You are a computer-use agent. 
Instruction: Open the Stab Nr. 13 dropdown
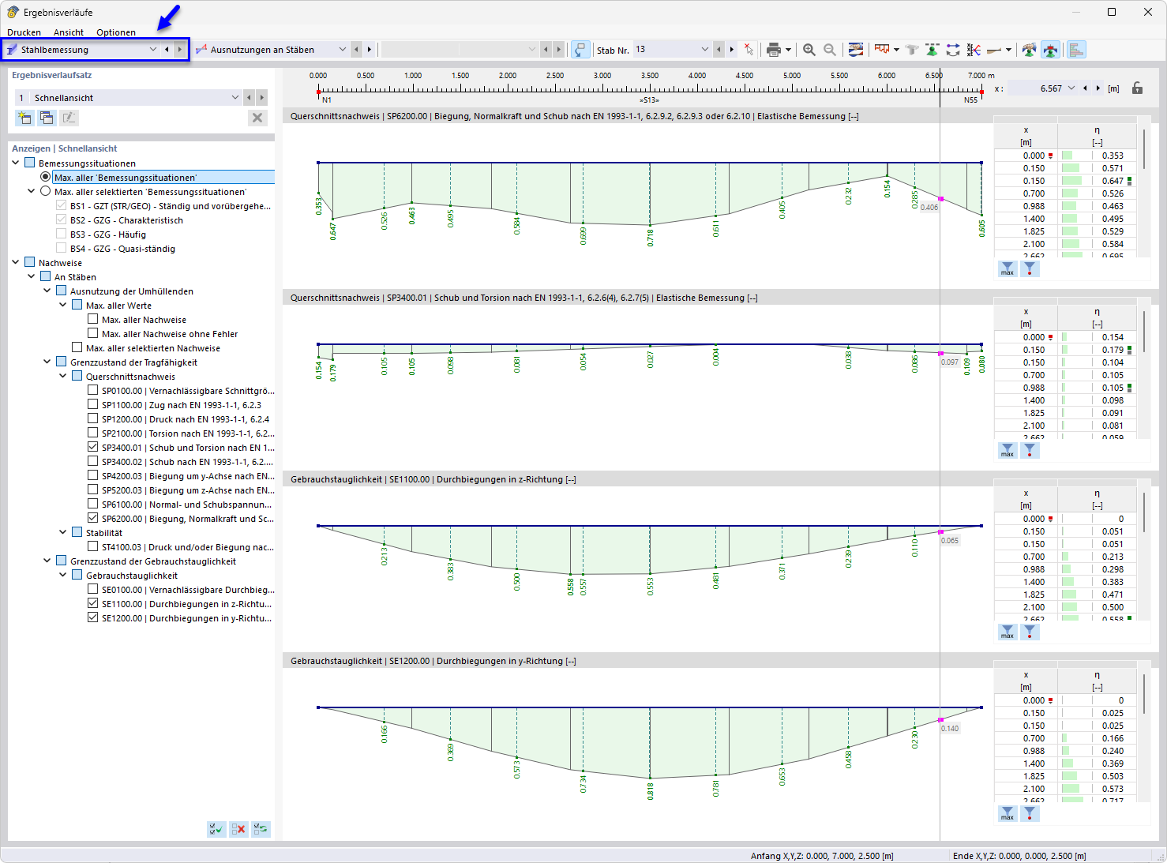pos(705,50)
